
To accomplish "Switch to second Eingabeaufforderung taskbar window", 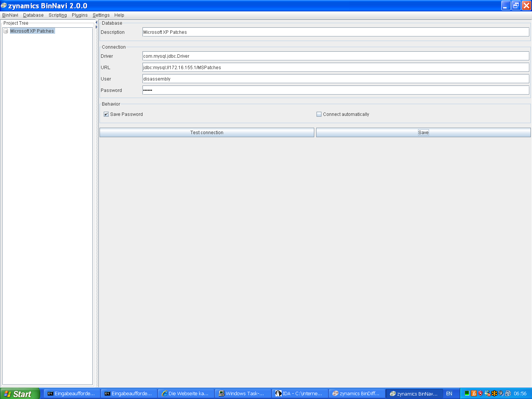I will click(x=129, y=394).
